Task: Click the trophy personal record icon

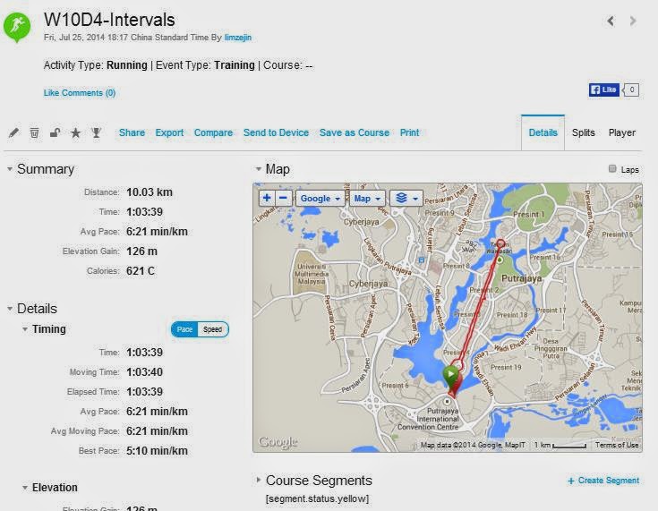Action: (96, 133)
